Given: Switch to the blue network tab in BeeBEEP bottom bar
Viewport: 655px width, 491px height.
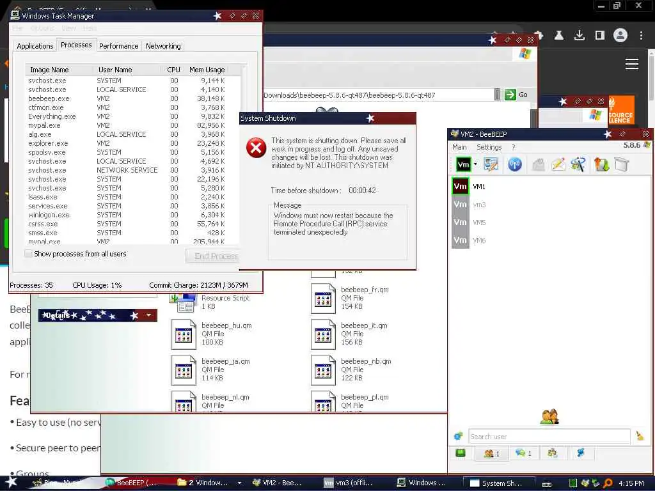Looking at the screenshot, I should click(581, 453).
